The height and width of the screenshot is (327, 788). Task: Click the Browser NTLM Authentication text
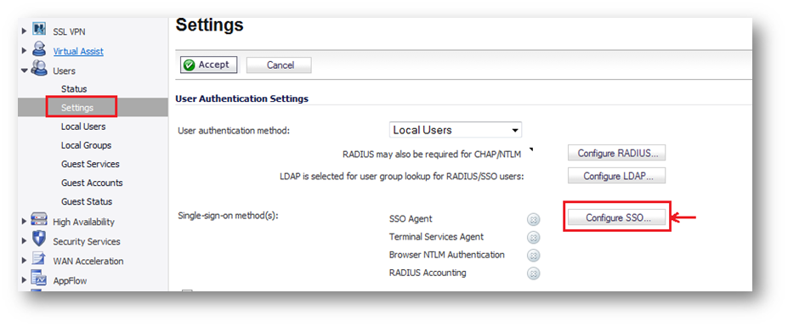pyautogui.click(x=447, y=255)
